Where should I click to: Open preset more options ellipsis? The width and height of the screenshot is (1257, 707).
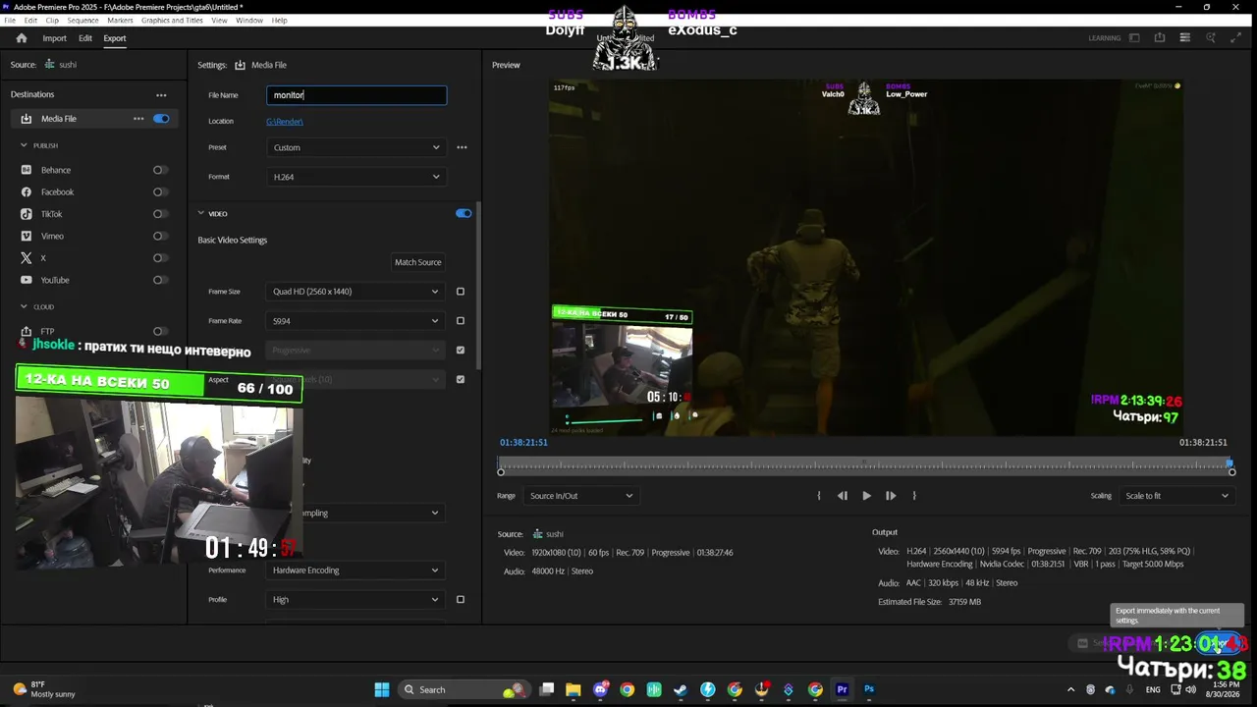click(462, 147)
